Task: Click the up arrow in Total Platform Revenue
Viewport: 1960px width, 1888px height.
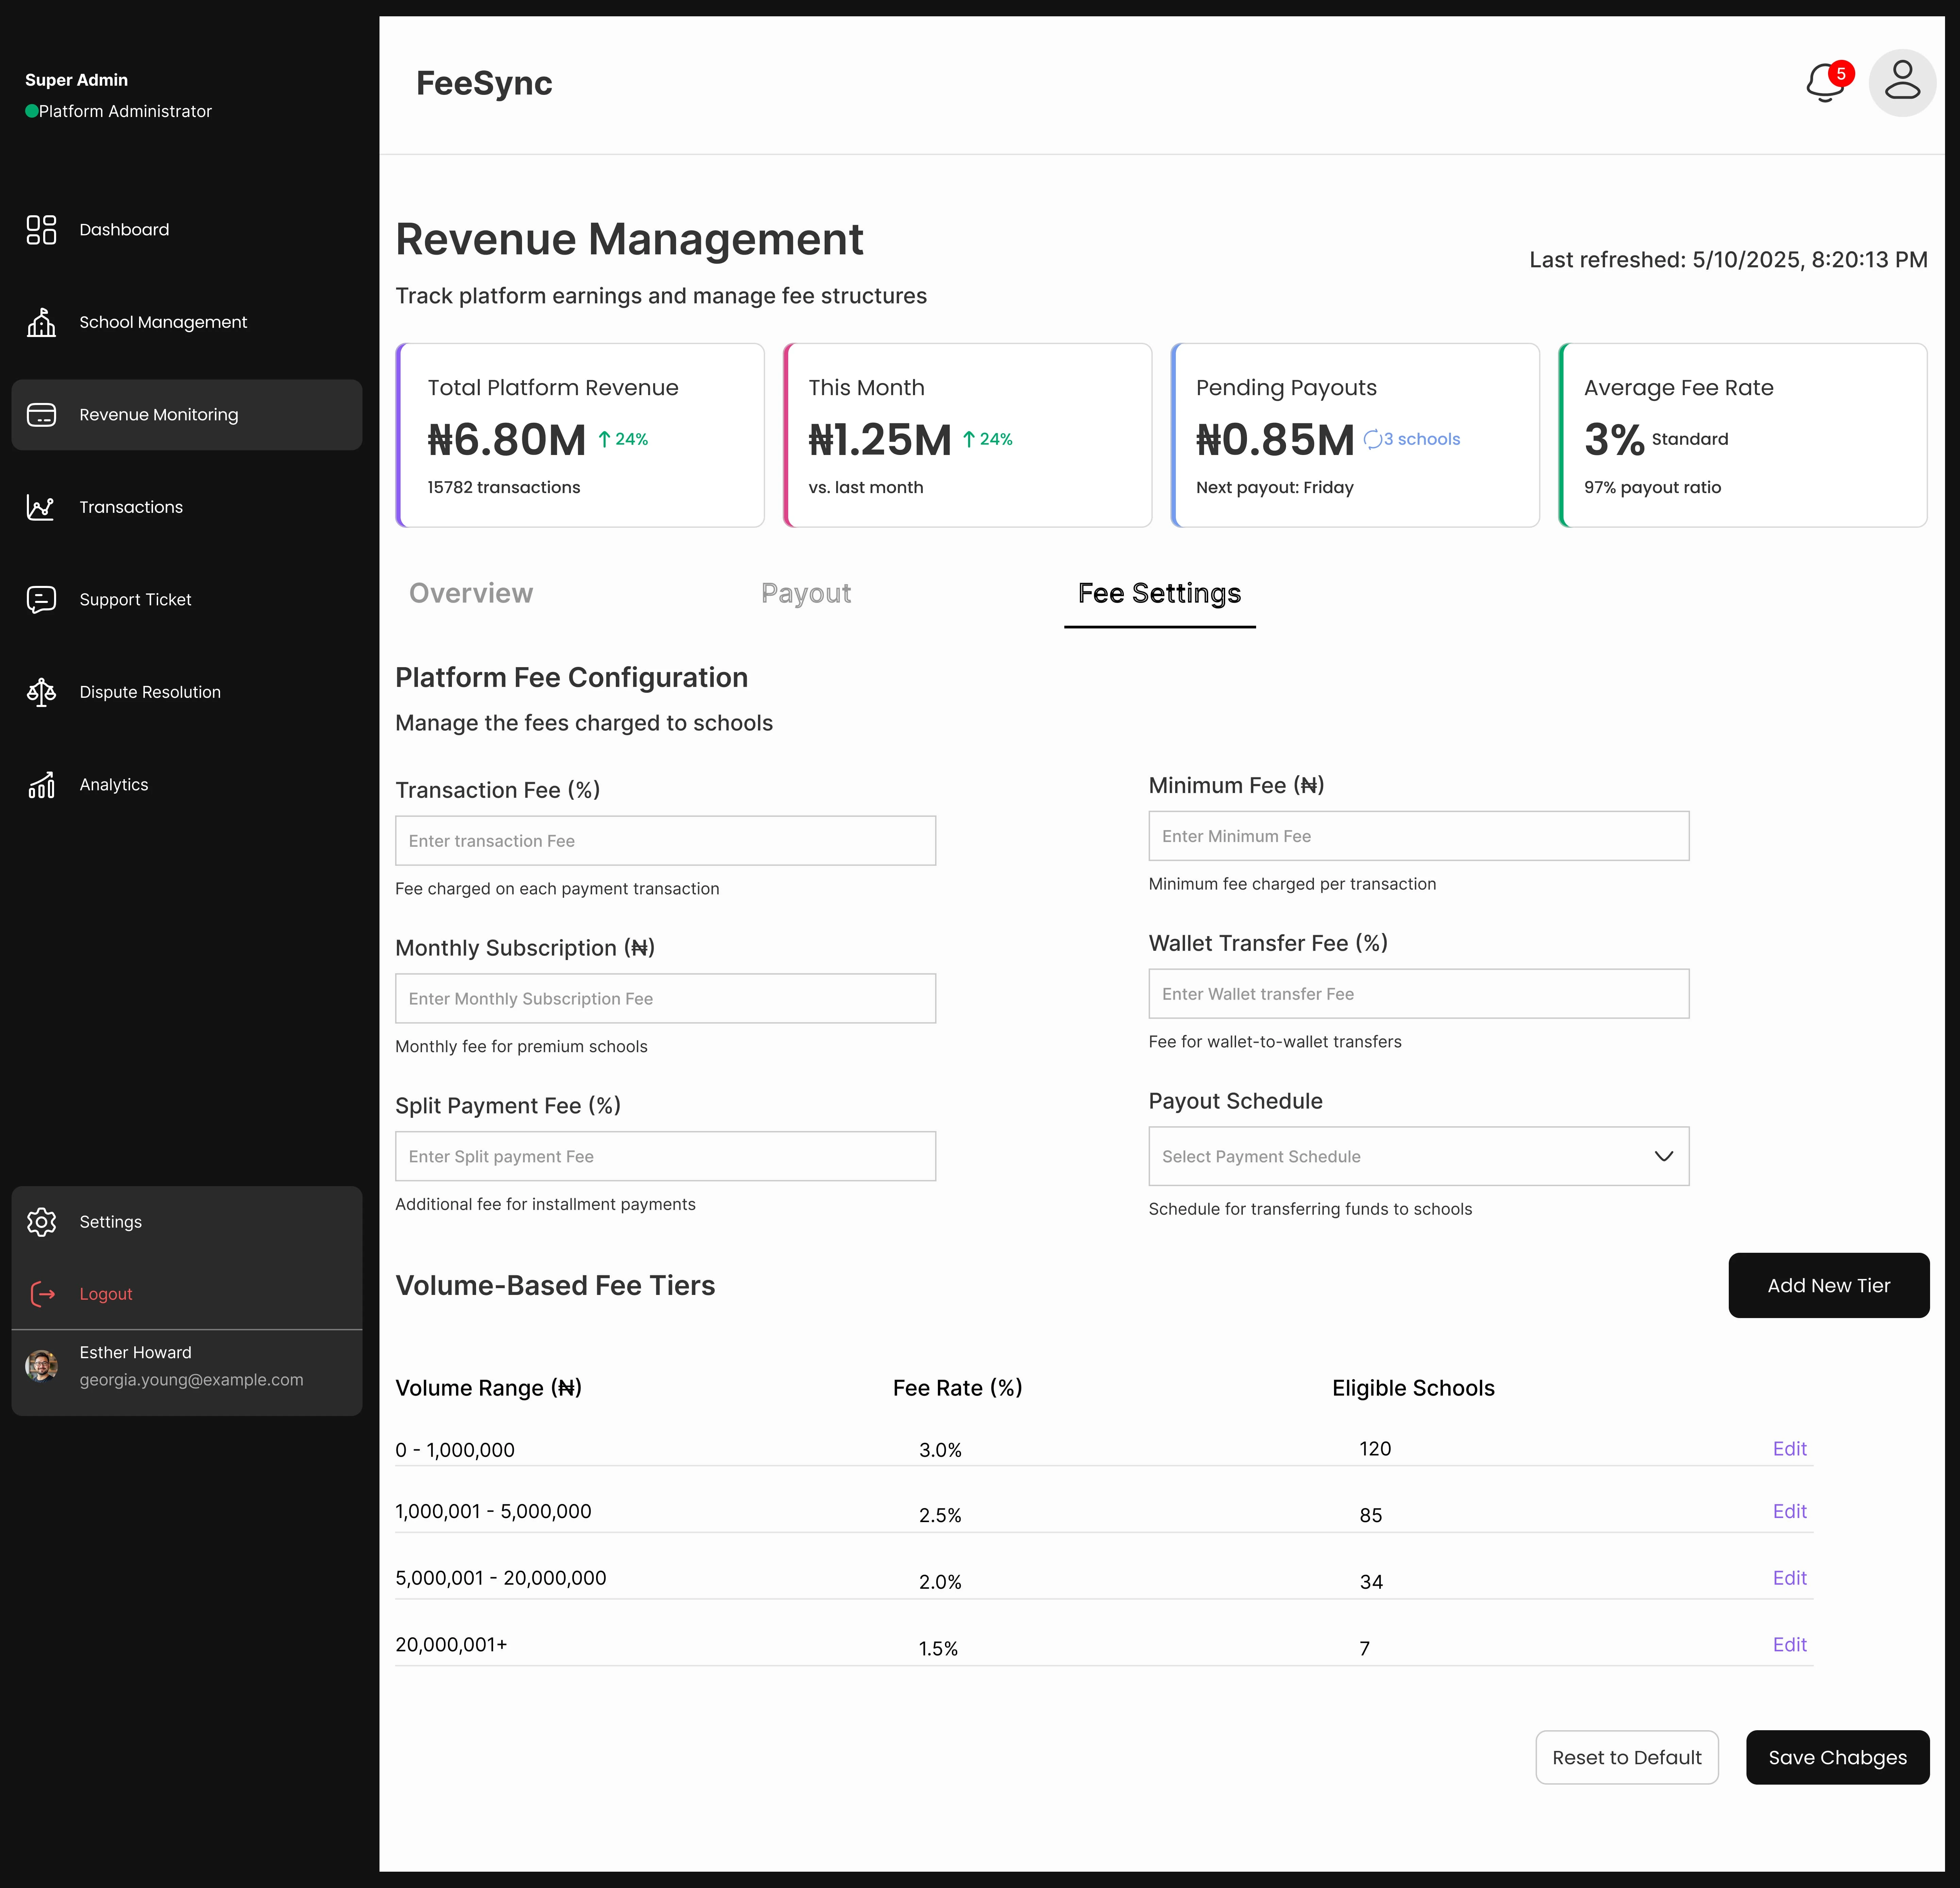Action: point(604,439)
